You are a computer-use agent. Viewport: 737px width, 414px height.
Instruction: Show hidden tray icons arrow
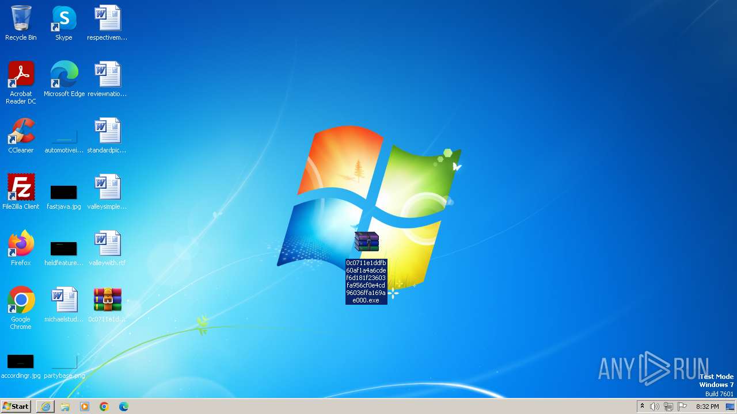pyautogui.click(x=642, y=407)
